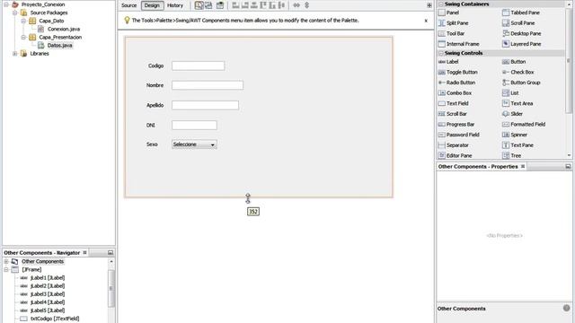The width and height of the screenshot is (575, 323).
Task: Pick the Password Field palette item
Action: coord(459,135)
